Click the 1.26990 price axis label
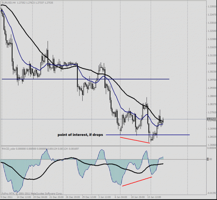The width and height of the screenshot is (217, 200). [212, 129]
